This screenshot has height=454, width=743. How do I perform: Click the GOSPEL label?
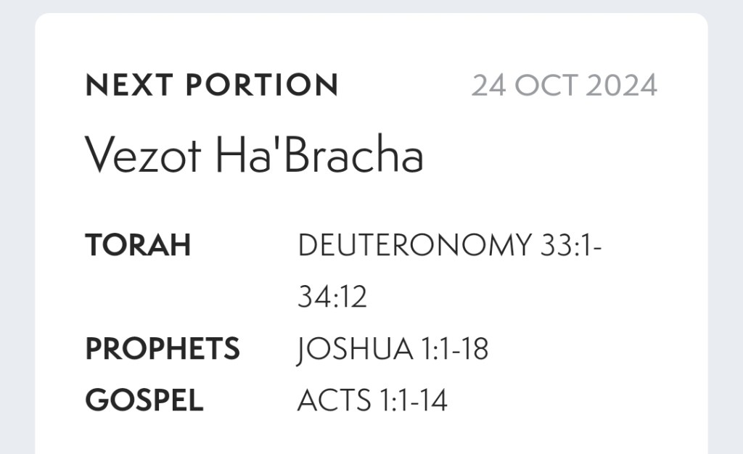[144, 400]
